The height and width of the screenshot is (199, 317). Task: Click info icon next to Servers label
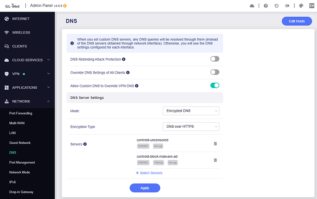(85, 144)
